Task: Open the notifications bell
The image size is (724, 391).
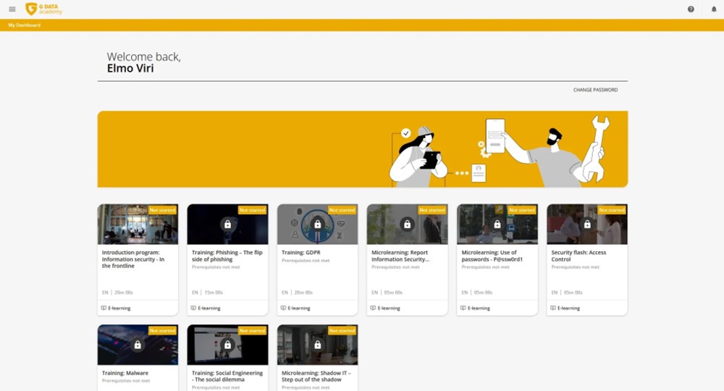Action: point(714,9)
